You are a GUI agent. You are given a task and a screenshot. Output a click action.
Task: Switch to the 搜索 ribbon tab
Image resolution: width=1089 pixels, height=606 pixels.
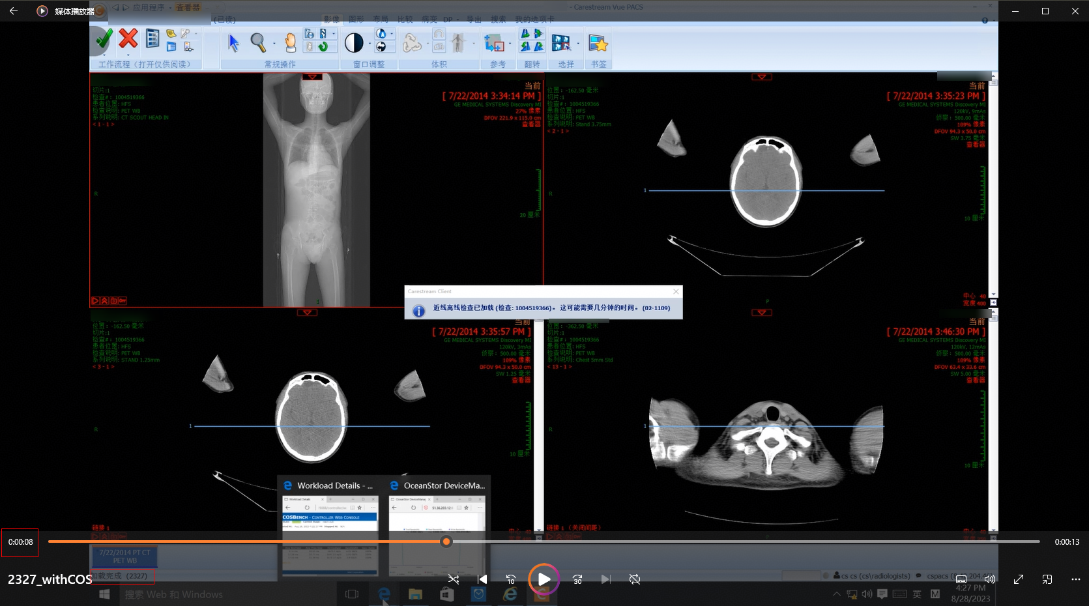[499, 20]
